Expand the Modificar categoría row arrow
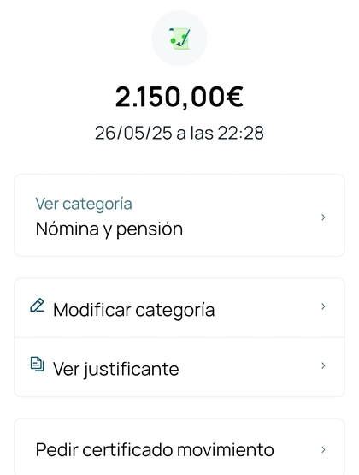 pos(323,306)
